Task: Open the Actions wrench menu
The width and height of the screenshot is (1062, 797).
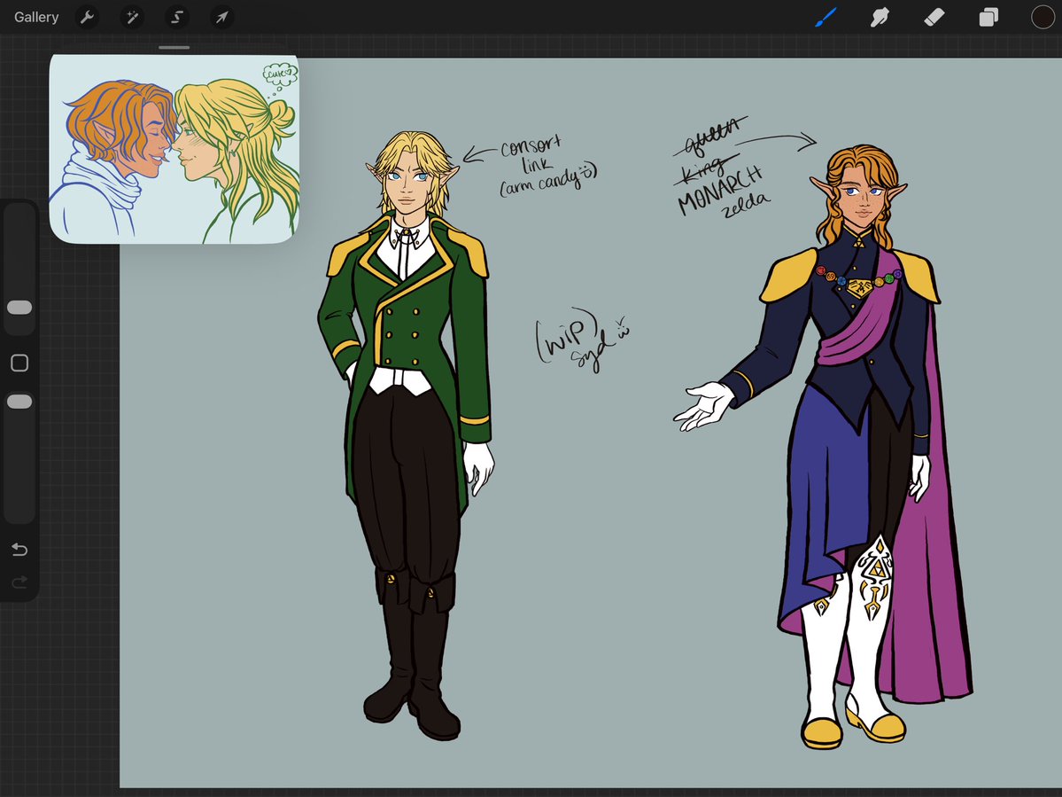Action: coord(87,17)
